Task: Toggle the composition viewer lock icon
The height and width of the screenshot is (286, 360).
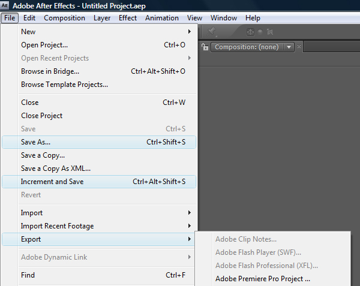Action: click(205, 47)
